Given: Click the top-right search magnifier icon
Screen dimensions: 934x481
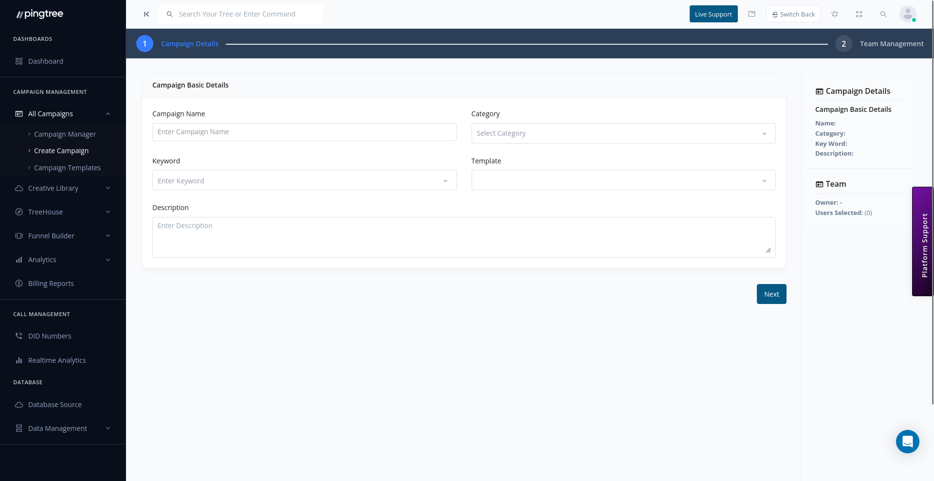Looking at the screenshot, I should click(x=883, y=14).
